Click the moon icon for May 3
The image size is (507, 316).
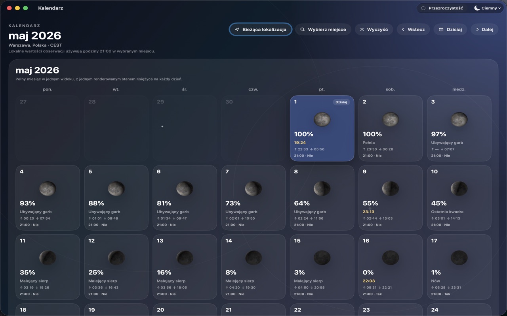point(459,119)
